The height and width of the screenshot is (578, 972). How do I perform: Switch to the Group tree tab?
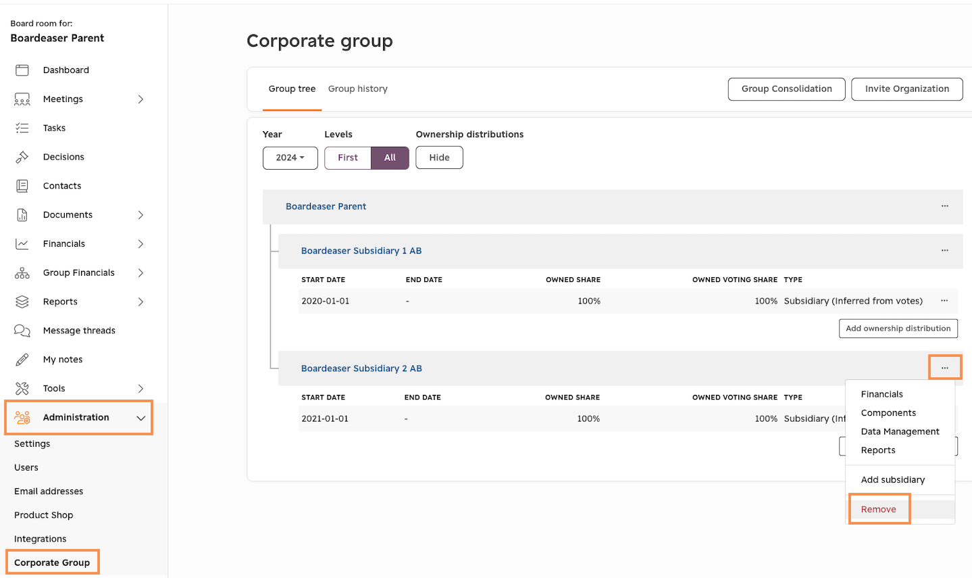click(x=292, y=89)
